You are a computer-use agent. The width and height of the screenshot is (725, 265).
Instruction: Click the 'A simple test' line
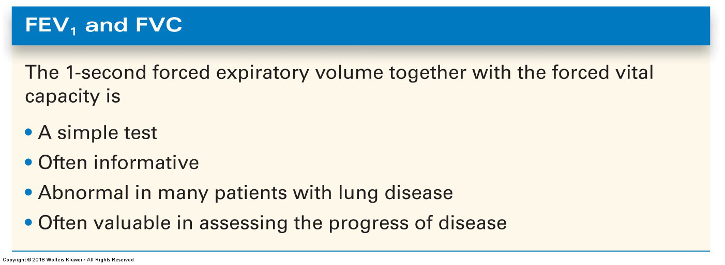(98, 132)
